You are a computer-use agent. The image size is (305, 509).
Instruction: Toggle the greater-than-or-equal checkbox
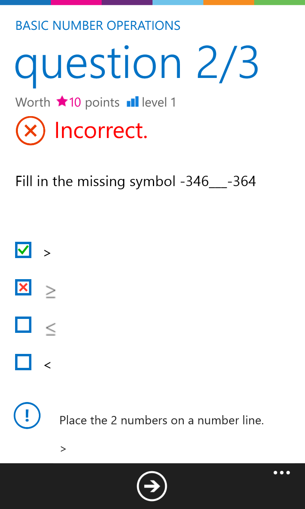[x=23, y=287]
